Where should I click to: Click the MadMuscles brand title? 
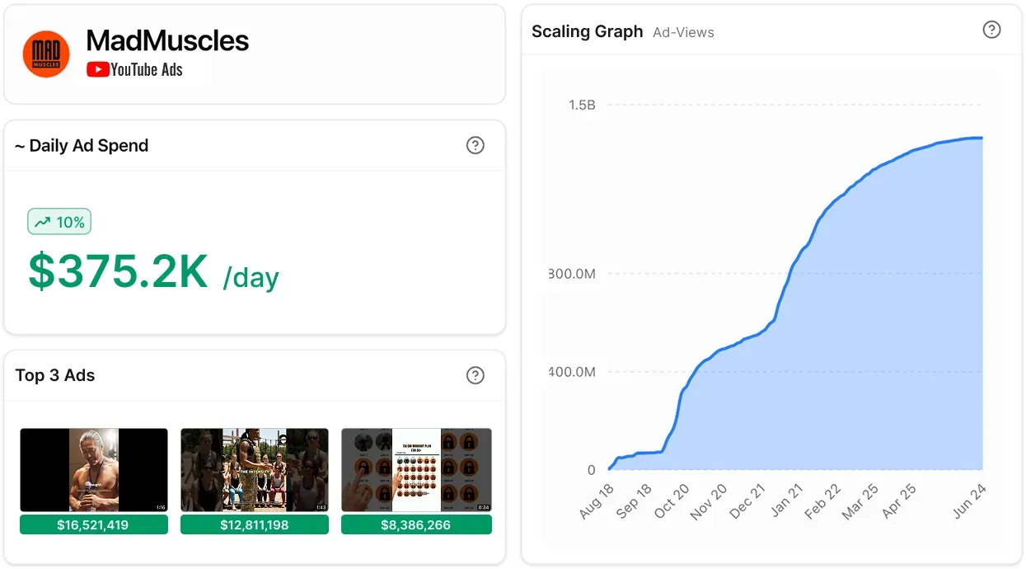pyautogui.click(x=167, y=41)
